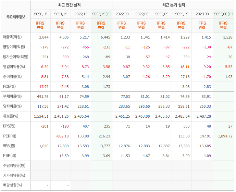The image size is (236, 192).
Task: Click the 11.53 PBR value
Action: pyautogui.click(x=125, y=156)
